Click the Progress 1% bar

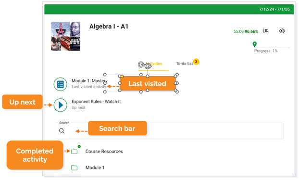click(272, 48)
